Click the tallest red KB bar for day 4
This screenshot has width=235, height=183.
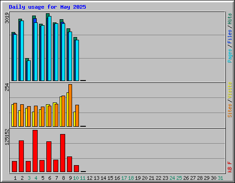coord(35,151)
